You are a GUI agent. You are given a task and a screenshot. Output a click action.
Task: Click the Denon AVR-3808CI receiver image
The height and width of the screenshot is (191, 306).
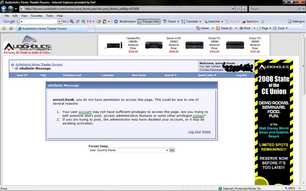pos(154,45)
